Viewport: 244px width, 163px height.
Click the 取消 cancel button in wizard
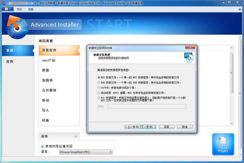pyautogui.click(x=185, y=127)
